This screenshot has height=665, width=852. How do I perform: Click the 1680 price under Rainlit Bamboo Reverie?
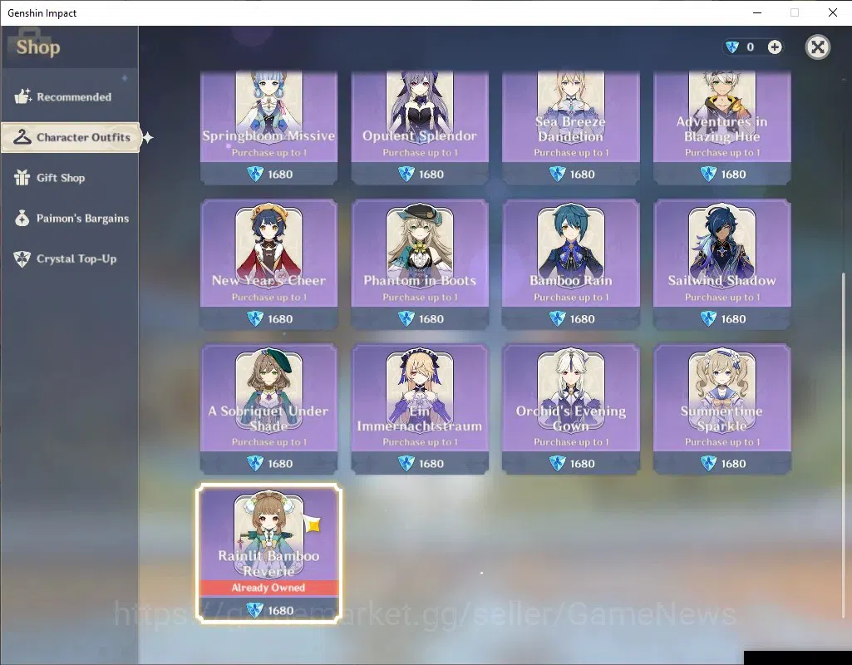click(280, 611)
